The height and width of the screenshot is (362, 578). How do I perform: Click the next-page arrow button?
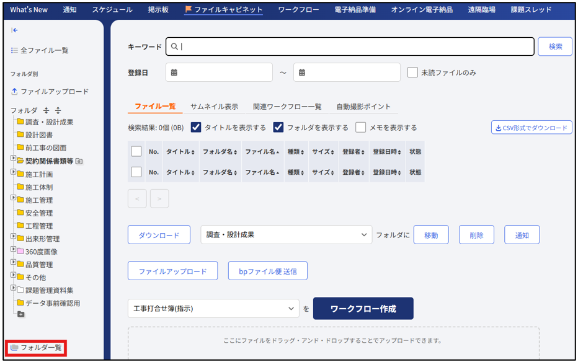[159, 198]
